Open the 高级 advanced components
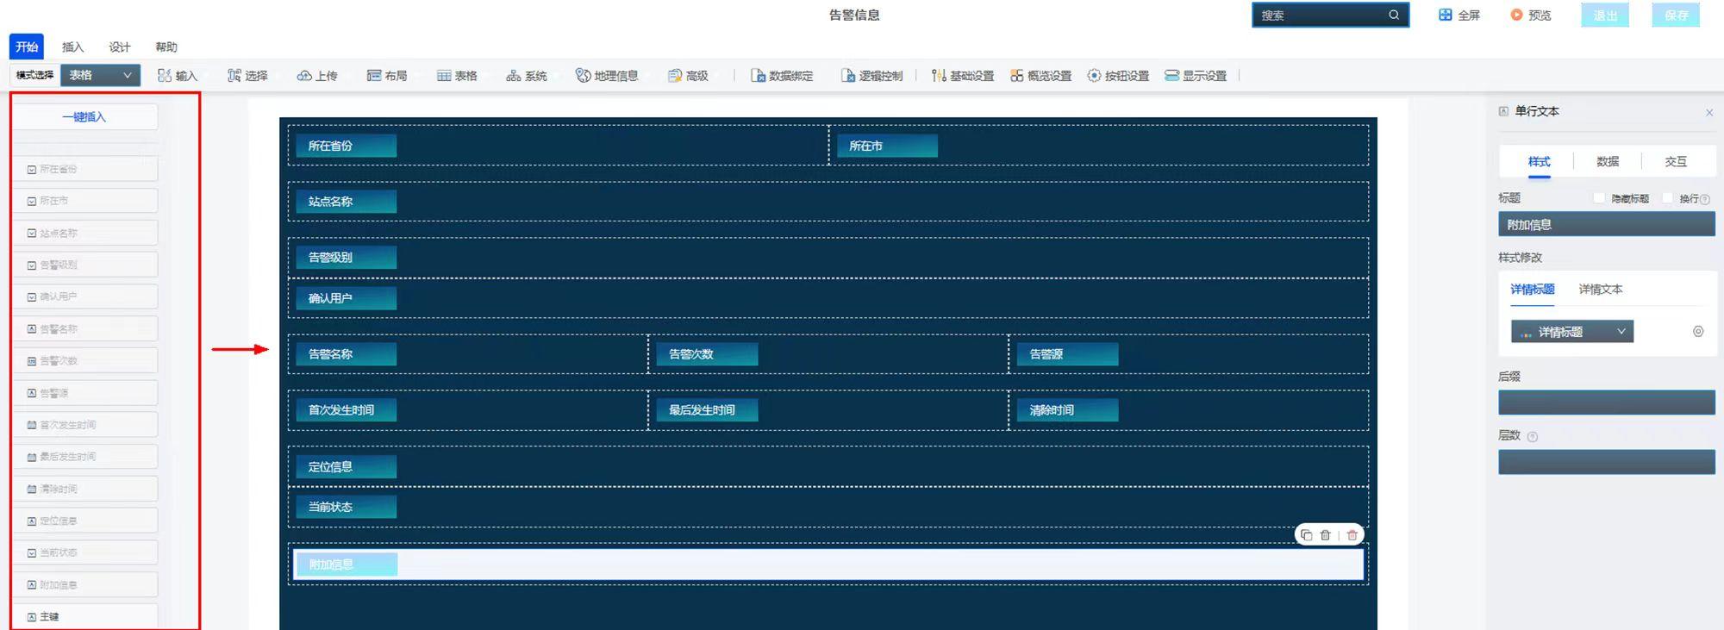This screenshot has width=1724, height=630. 688,76
